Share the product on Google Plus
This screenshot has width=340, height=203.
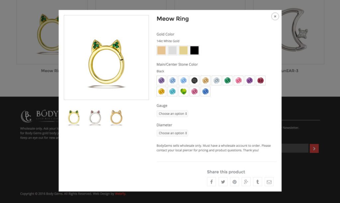[x=246, y=181]
